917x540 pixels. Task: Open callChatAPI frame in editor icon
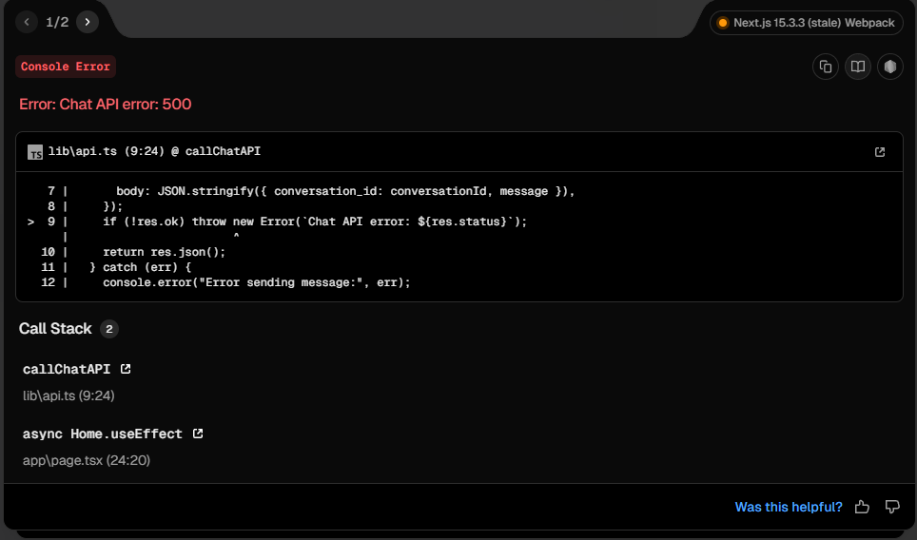click(x=126, y=369)
